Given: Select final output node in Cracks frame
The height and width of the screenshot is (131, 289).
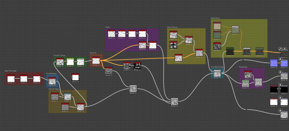Looking at the screenshot, I should [153, 45].
